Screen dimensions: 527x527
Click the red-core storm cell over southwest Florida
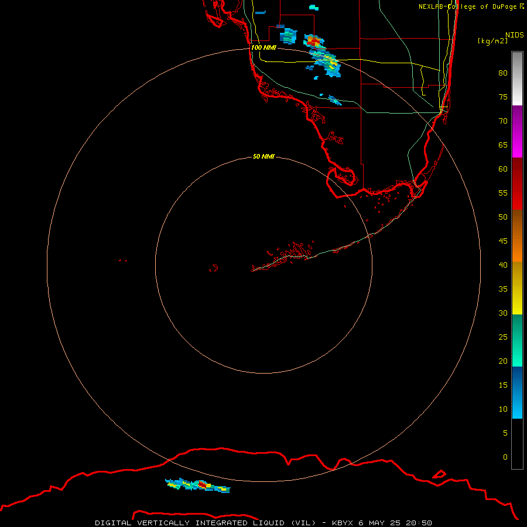[x=314, y=42]
